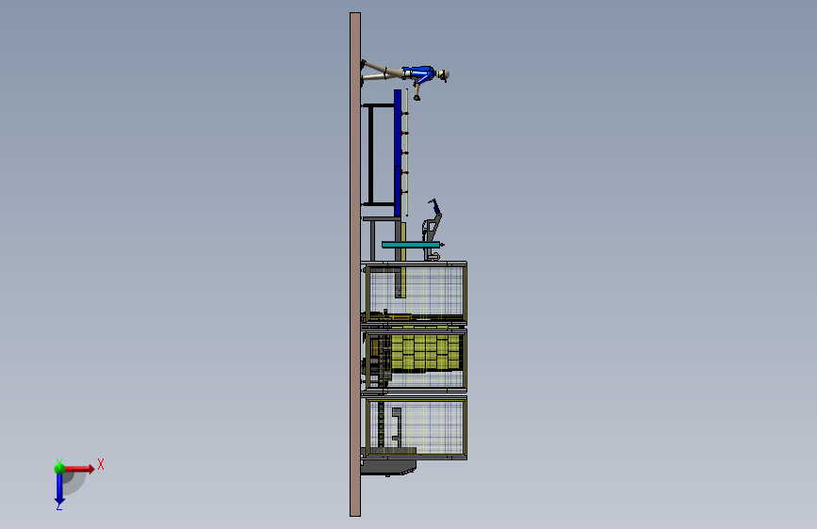
Task: Select the gray base unit below the bottom cage
Action: point(388,467)
